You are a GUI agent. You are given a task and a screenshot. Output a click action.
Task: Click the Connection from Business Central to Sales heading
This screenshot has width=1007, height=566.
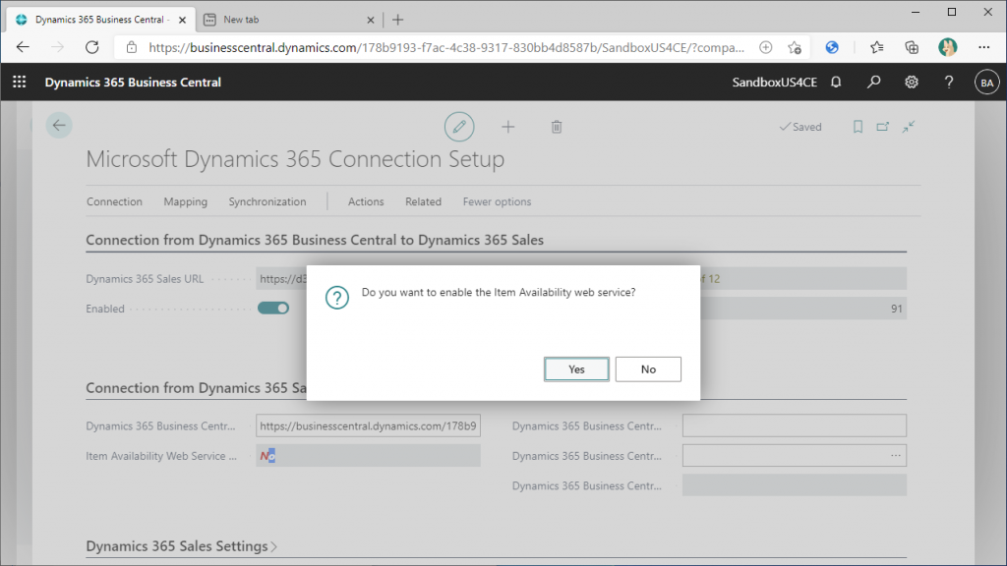click(315, 240)
